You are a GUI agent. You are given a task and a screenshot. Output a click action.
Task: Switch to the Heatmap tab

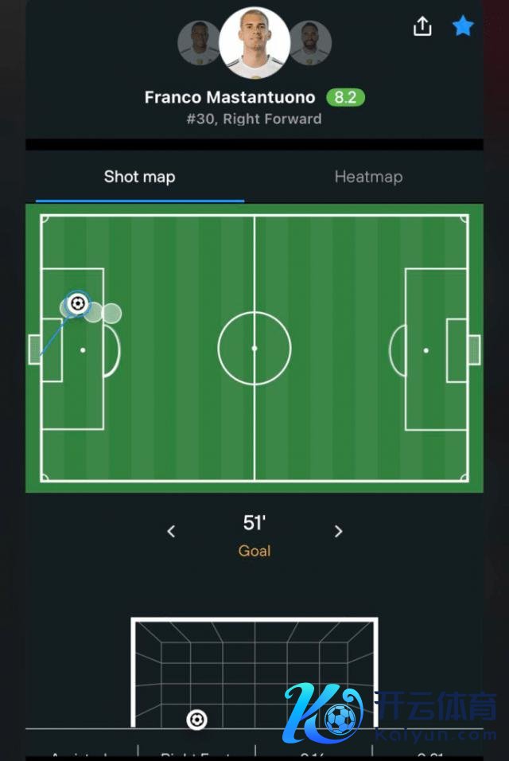click(x=368, y=177)
